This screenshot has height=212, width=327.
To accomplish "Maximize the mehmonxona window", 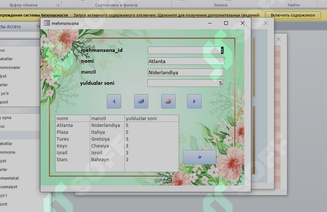I will click(x=226, y=23).
